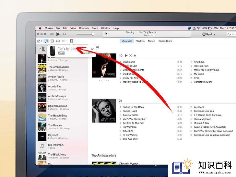This screenshot has height=177, width=236.
Task: Select Amber Pacific artist
Action: (62, 78)
